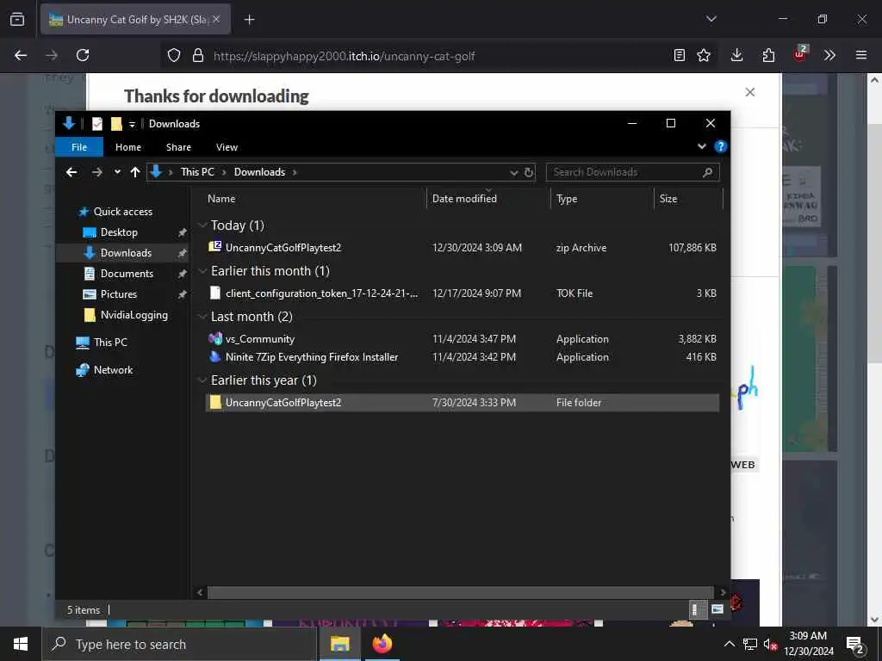Toggle Firefox reader view icon
The image size is (882, 661).
(680, 55)
